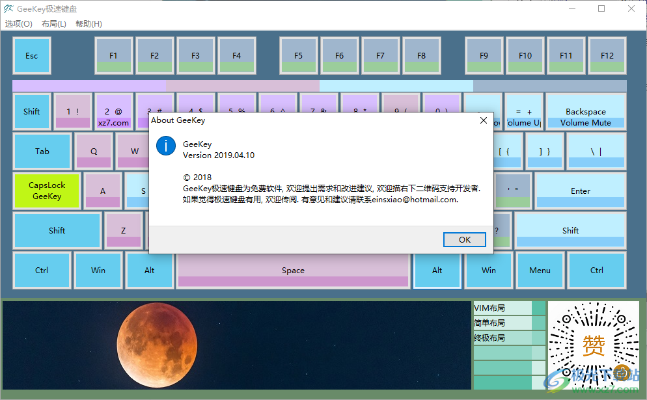The height and width of the screenshot is (400, 647).
Task: Close the About GeeKey dialog
Action: [x=484, y=120]
